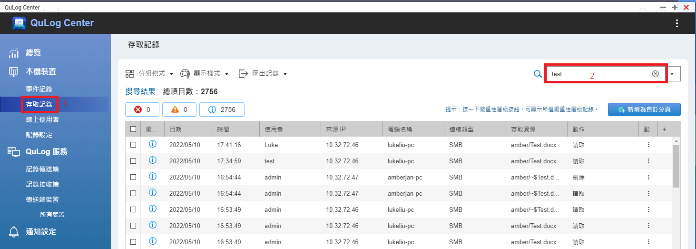
Task: Click the grouping mode grid icon
Action: pos(130,73)
